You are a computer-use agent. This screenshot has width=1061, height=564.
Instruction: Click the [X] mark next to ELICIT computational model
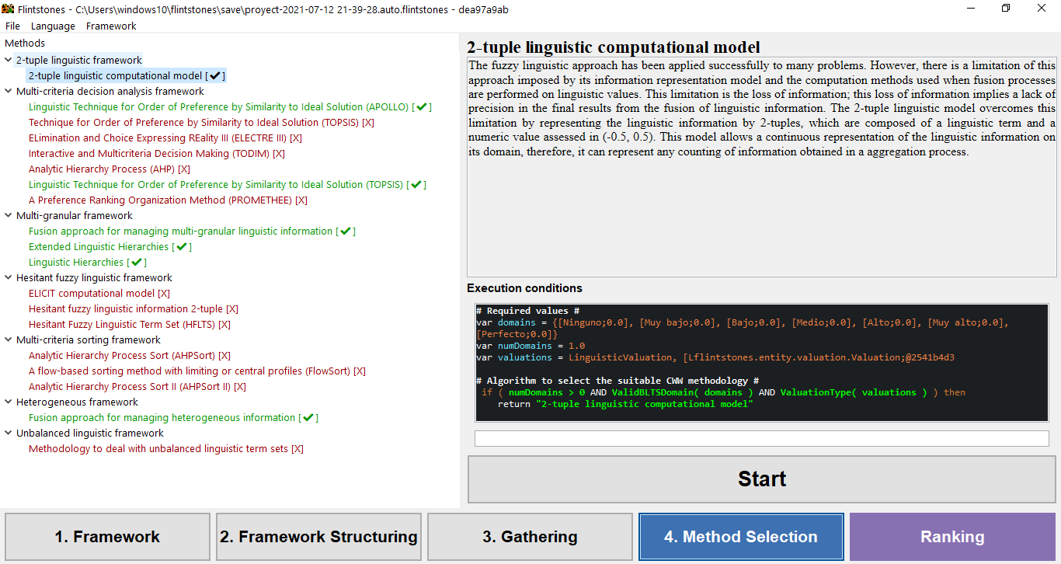coord(163,294)
